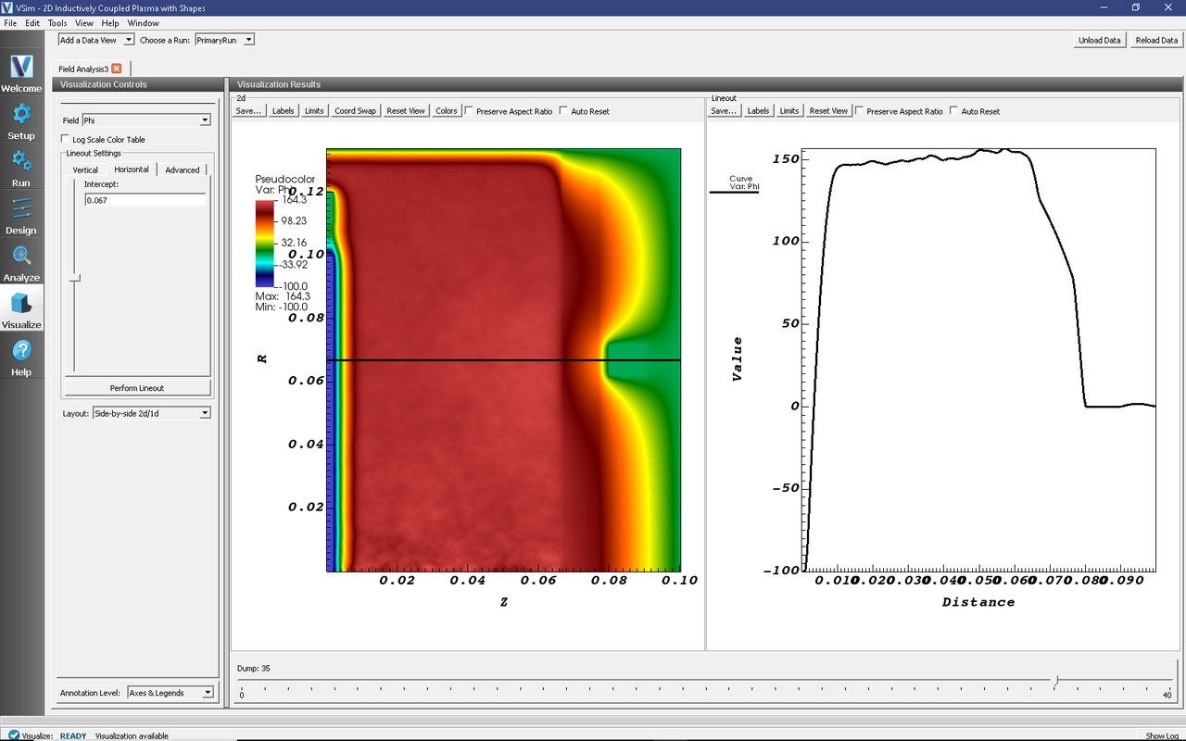This screenshot has height=741, width=1186.
Task: Click the Show Log button
Action: 1162,735
